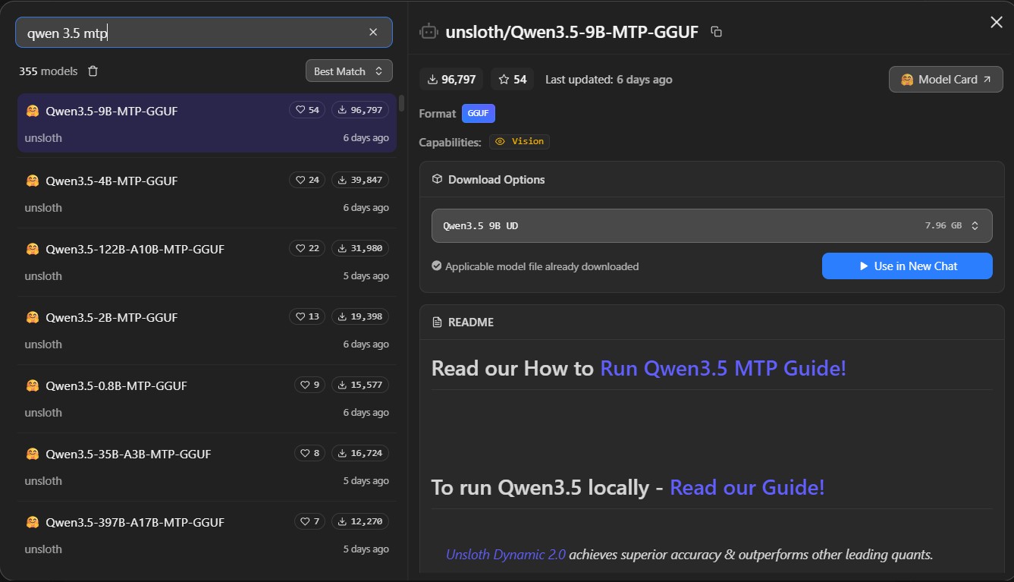Click the Hugging Face icon for Qwen3.5-2B-MTP-GGUF

33,317
